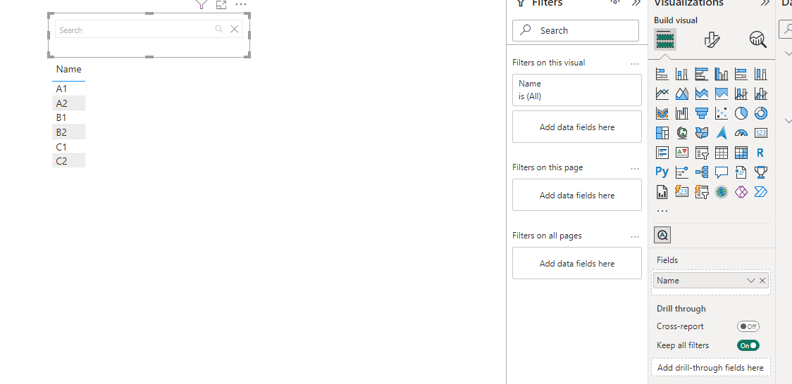This screenshot has width=792, height=384.
Task: Select the Waterfall chart visual
Action: pyautogui.click(x=682, y=113)
